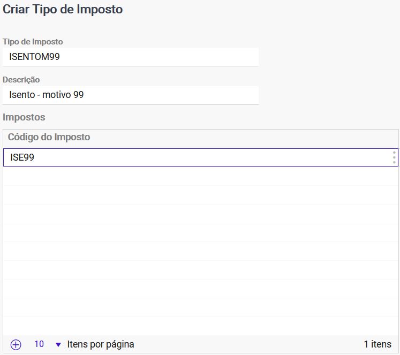Click the Criar Tipo de Imposto title
Viewport: 400px width, 355px height.
click(x=63, y=9)
